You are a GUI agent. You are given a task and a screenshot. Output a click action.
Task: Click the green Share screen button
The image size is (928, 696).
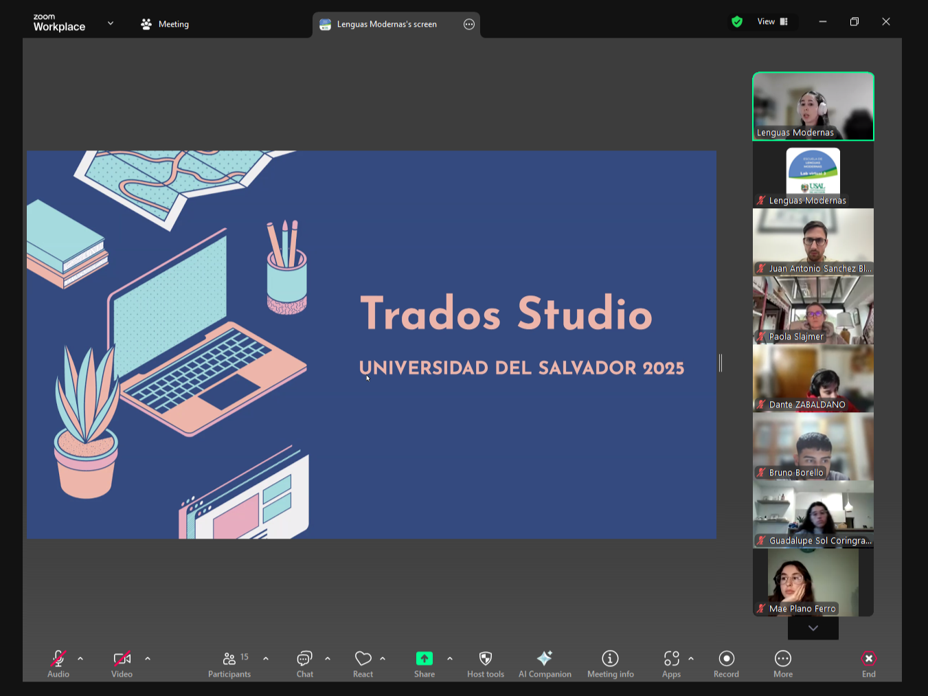[425, 658]
